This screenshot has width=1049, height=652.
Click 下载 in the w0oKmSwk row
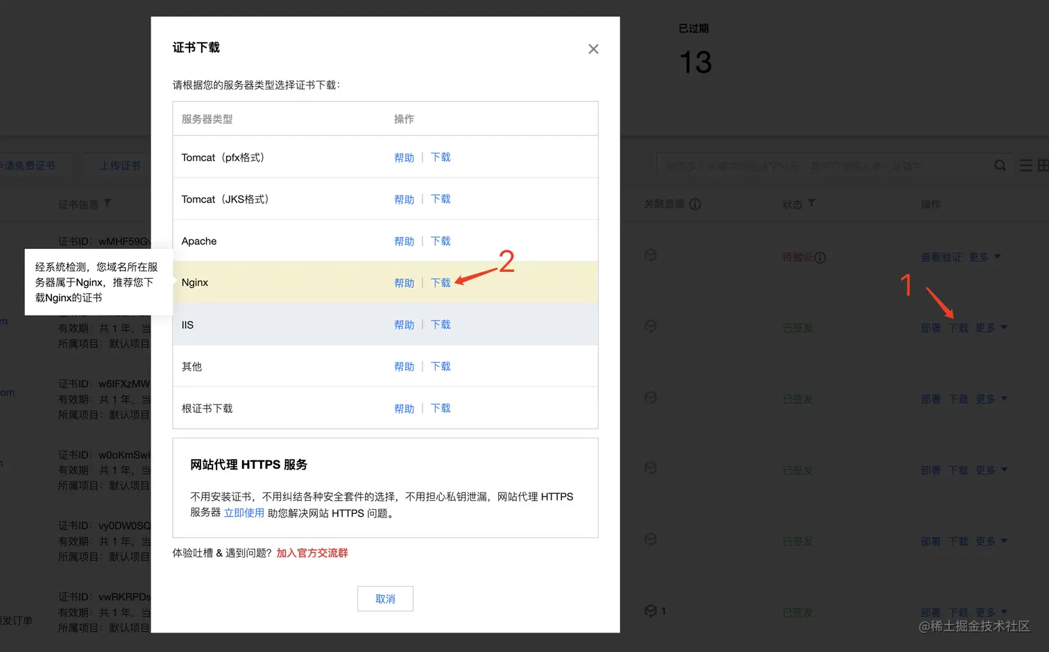click(x=958, y=470)
